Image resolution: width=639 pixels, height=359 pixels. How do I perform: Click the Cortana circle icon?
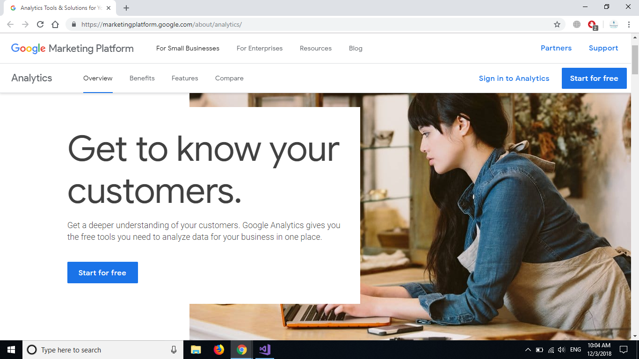click(32, 350)
